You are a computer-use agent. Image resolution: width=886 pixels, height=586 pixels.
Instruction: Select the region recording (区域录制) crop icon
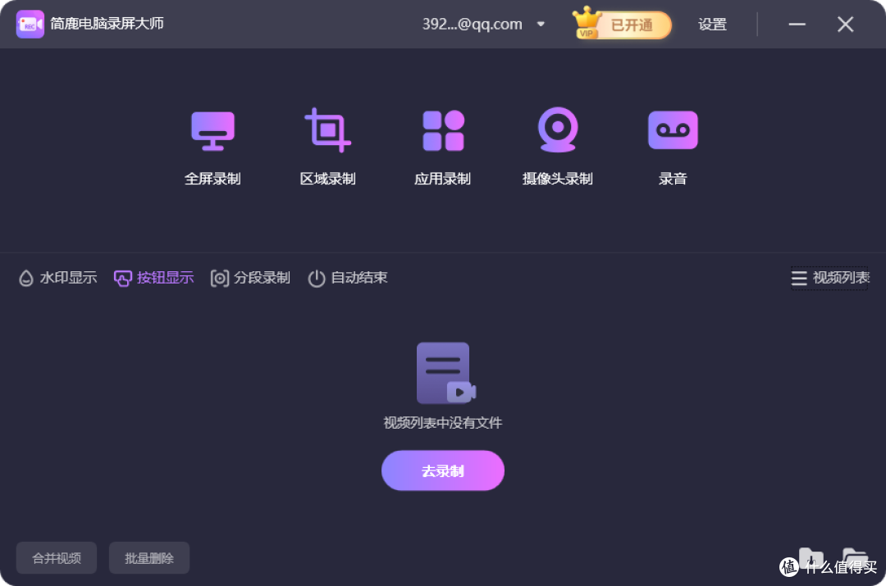click(x=327, y=129)
